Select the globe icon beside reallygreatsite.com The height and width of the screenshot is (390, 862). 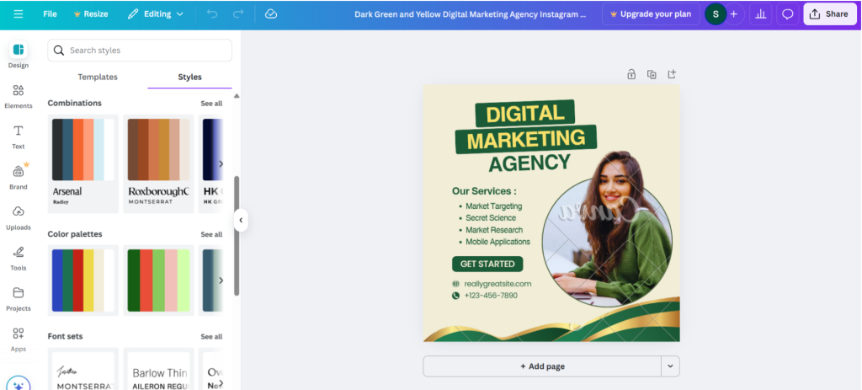tap(455, 284)
